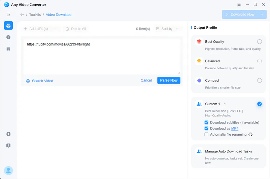Image resolution: width=270 pixels, height=179 pixels.
Task: Click inside the URL text area
Action: click(102, 57)
